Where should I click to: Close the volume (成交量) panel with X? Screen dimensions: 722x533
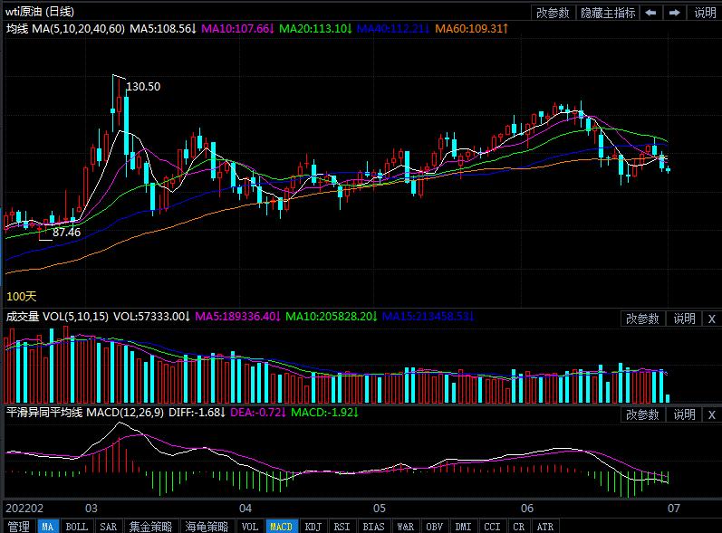711,319
